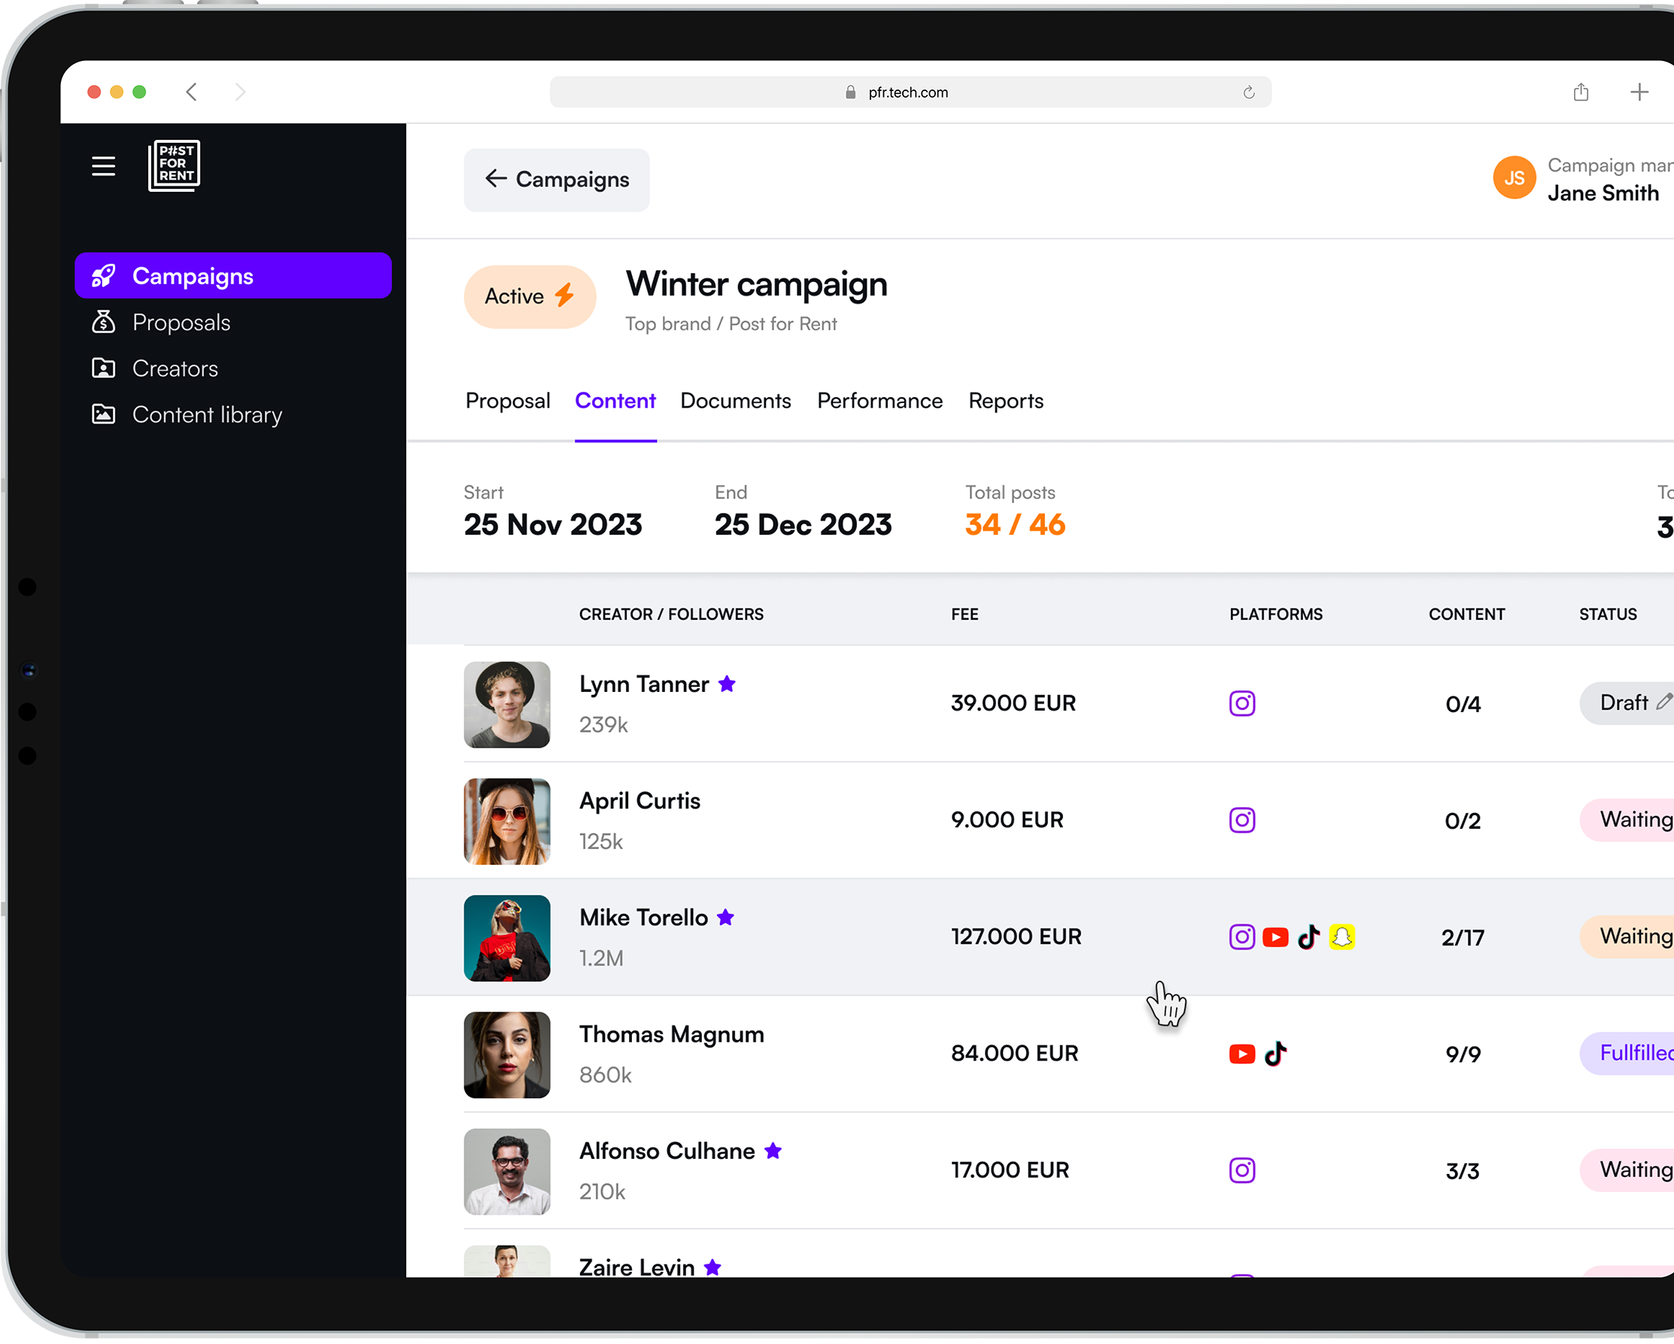Click Lynn Tanner's profile photo
1674x1344 pixels.
507,705
